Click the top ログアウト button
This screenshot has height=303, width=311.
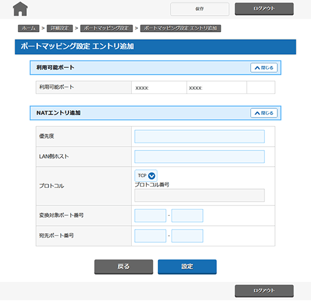pos(264,9)
